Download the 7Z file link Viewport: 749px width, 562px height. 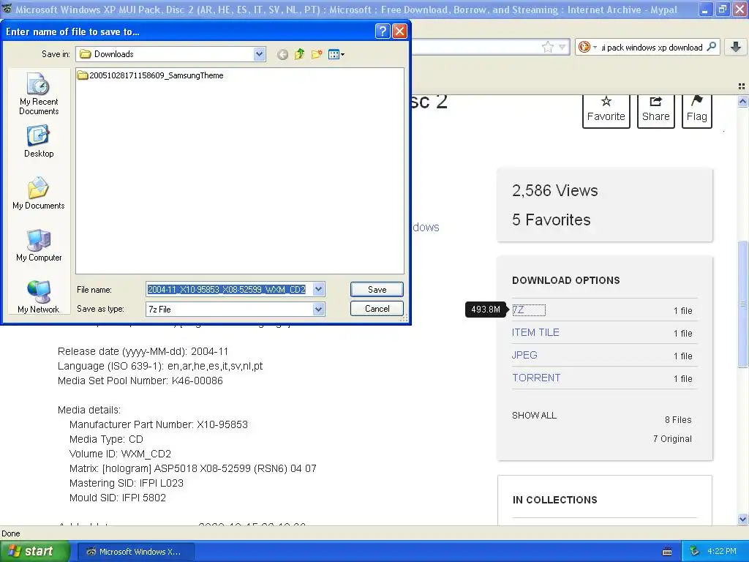[x=519, y=310]
